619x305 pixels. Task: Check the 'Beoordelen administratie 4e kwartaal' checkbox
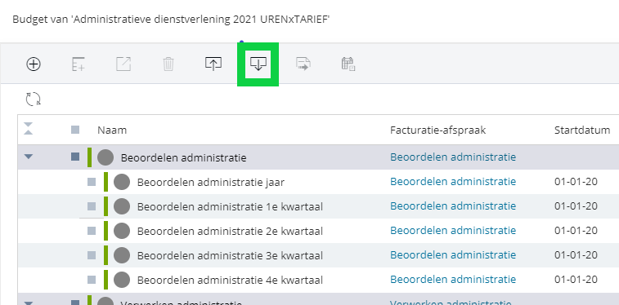coord(92,280)
